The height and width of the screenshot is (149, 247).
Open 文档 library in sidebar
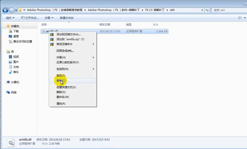coord(14,67)
